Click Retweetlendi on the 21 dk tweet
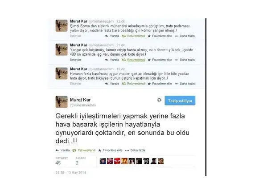 click(134, 60)
